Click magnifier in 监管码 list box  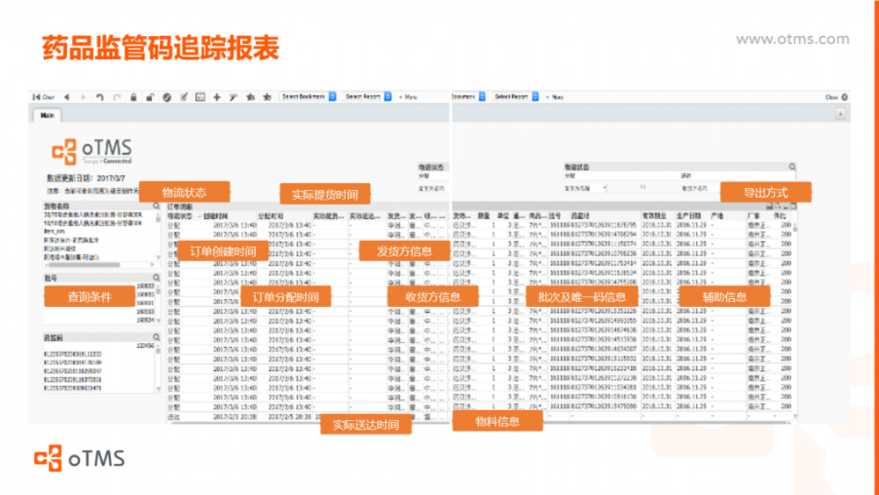[x=156, y=336]
